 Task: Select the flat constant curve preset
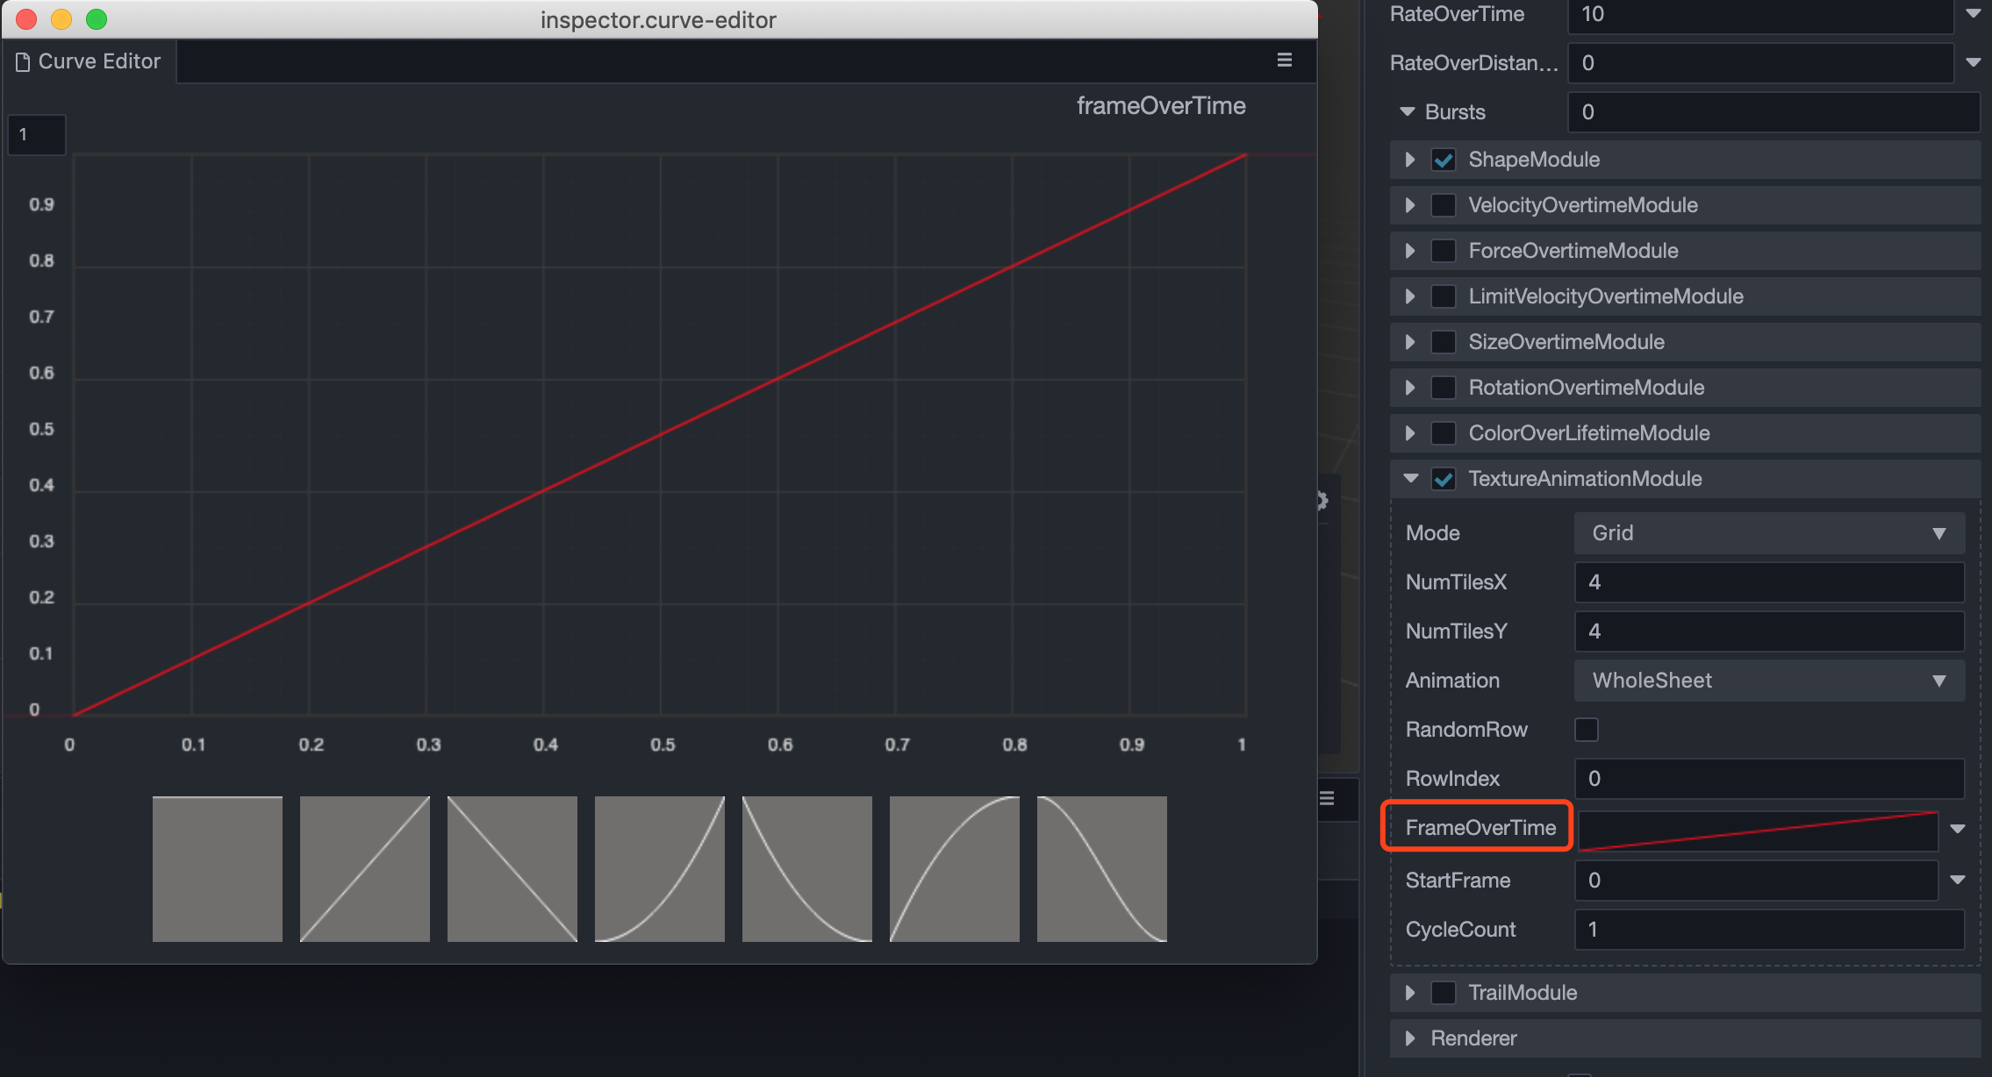point(217,868)
